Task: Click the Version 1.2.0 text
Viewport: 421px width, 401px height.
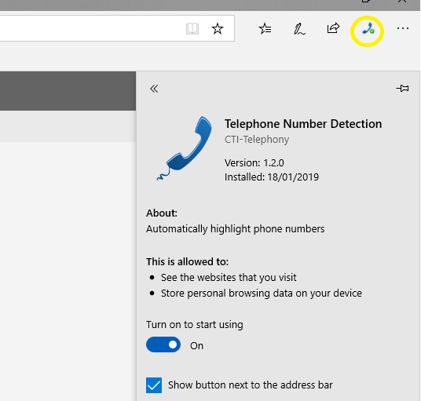Action: coord(254,162)
